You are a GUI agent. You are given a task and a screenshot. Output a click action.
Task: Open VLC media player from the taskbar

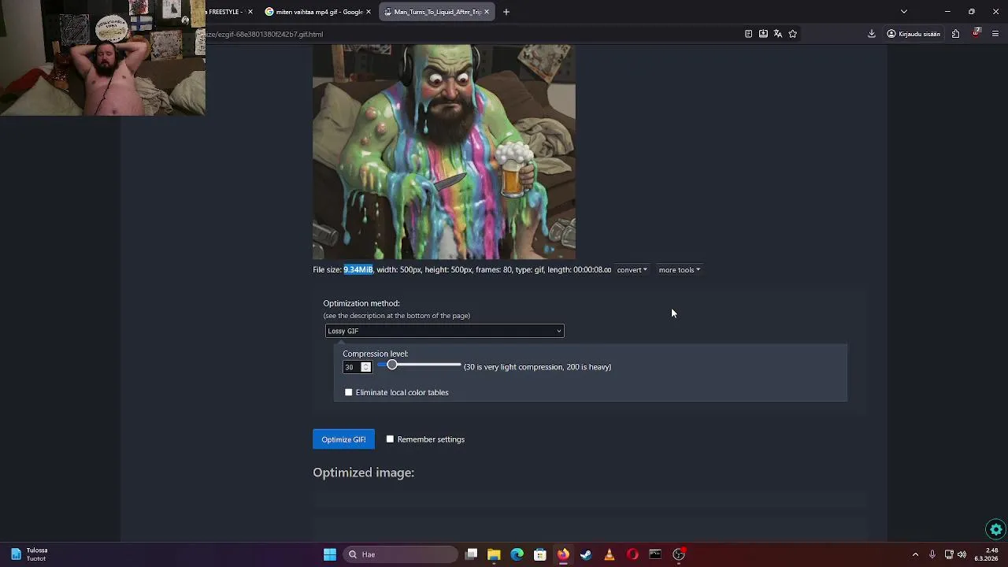pyautogui.click(x=609, y=554)
